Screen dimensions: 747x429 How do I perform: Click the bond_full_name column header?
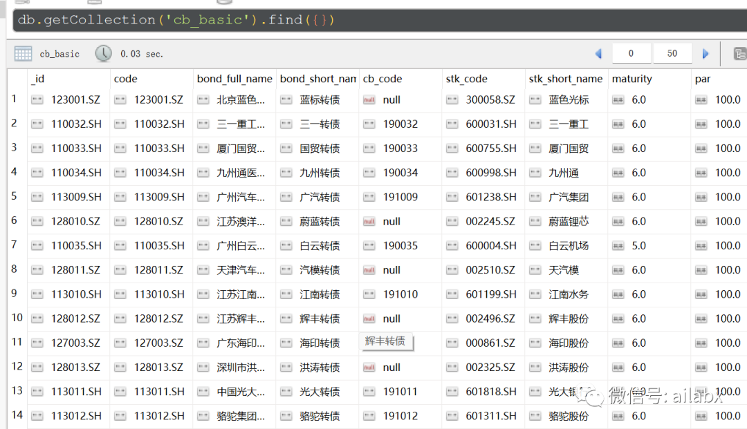pyautogui.click(x=234, y=79)
